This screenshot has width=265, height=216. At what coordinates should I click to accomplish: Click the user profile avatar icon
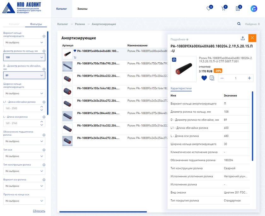[x=254, y=9]
